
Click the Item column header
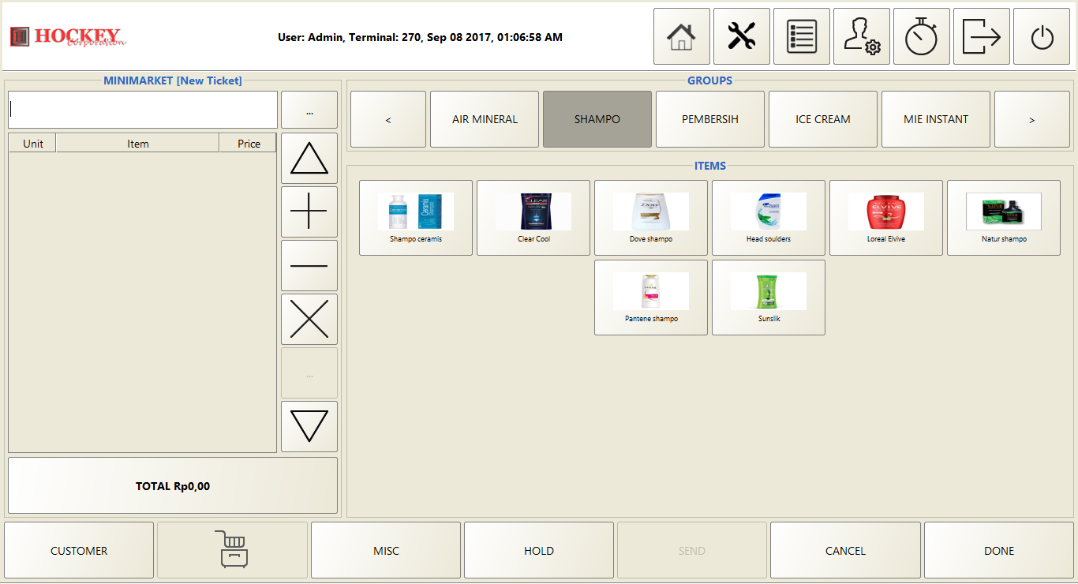click(137, 143)
